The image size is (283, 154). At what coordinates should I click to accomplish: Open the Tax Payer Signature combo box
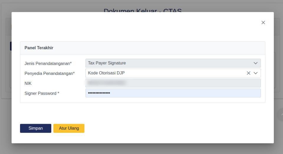pos(173,63)
